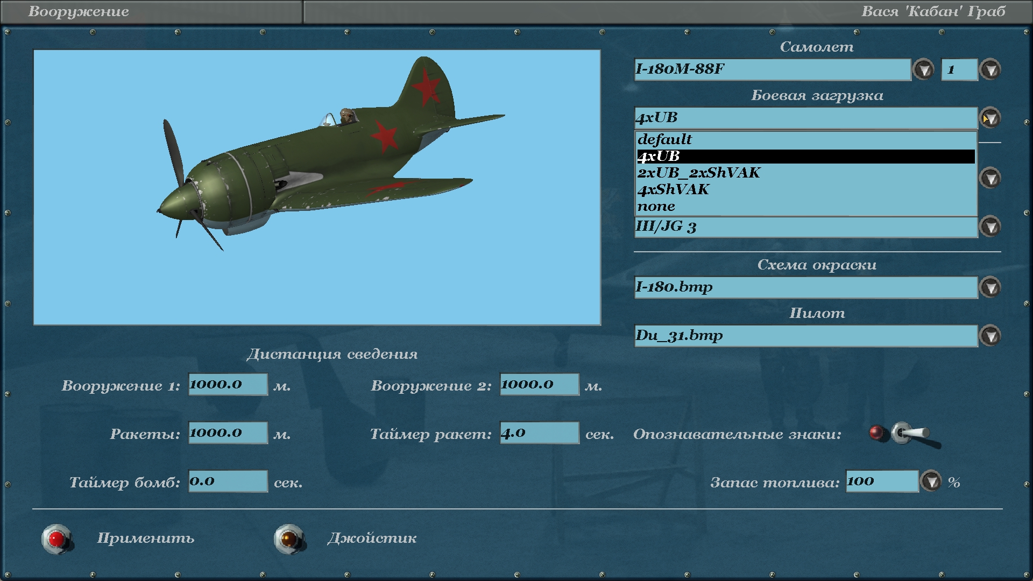The image size is (1033, 581).
Task: Open the III/JG 3 regiment dropdown arrow
Action: (990, 226)
